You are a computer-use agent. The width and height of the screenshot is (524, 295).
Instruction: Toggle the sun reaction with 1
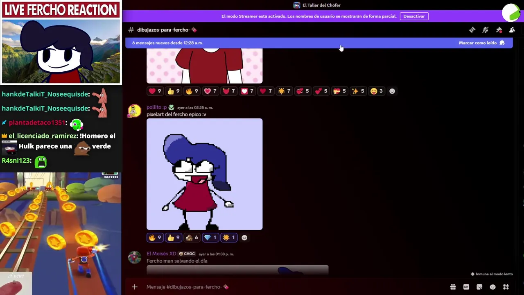click(x=229, y=238)
